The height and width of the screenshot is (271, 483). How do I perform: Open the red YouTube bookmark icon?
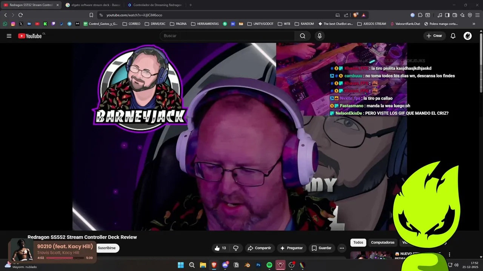(x=37, y=24)
